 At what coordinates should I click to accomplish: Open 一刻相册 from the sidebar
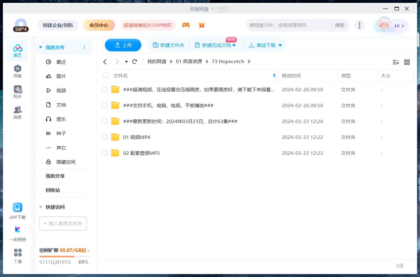tap(17, 229)
